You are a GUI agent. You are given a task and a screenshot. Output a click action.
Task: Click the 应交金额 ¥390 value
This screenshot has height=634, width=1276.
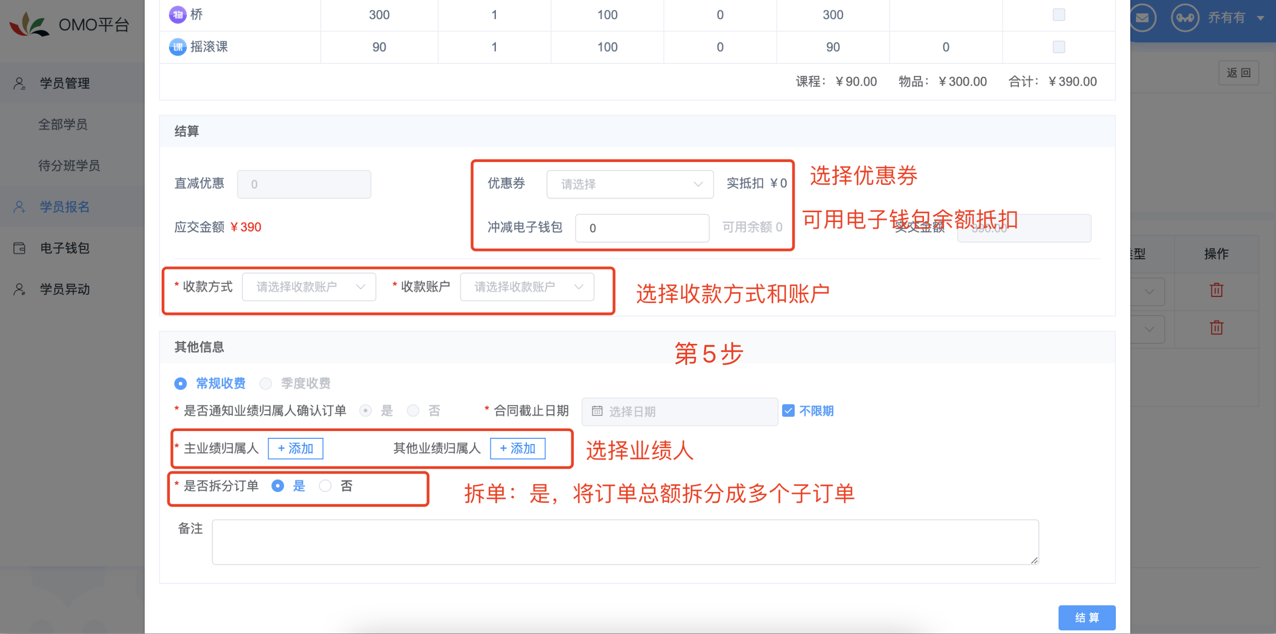pyautogui.click(x=246, y=227)
